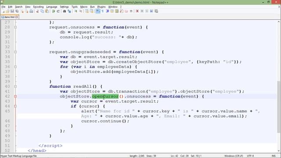Click the Zoom Out toolbar icon
The image size is (281, 158).
coord(81,11)
